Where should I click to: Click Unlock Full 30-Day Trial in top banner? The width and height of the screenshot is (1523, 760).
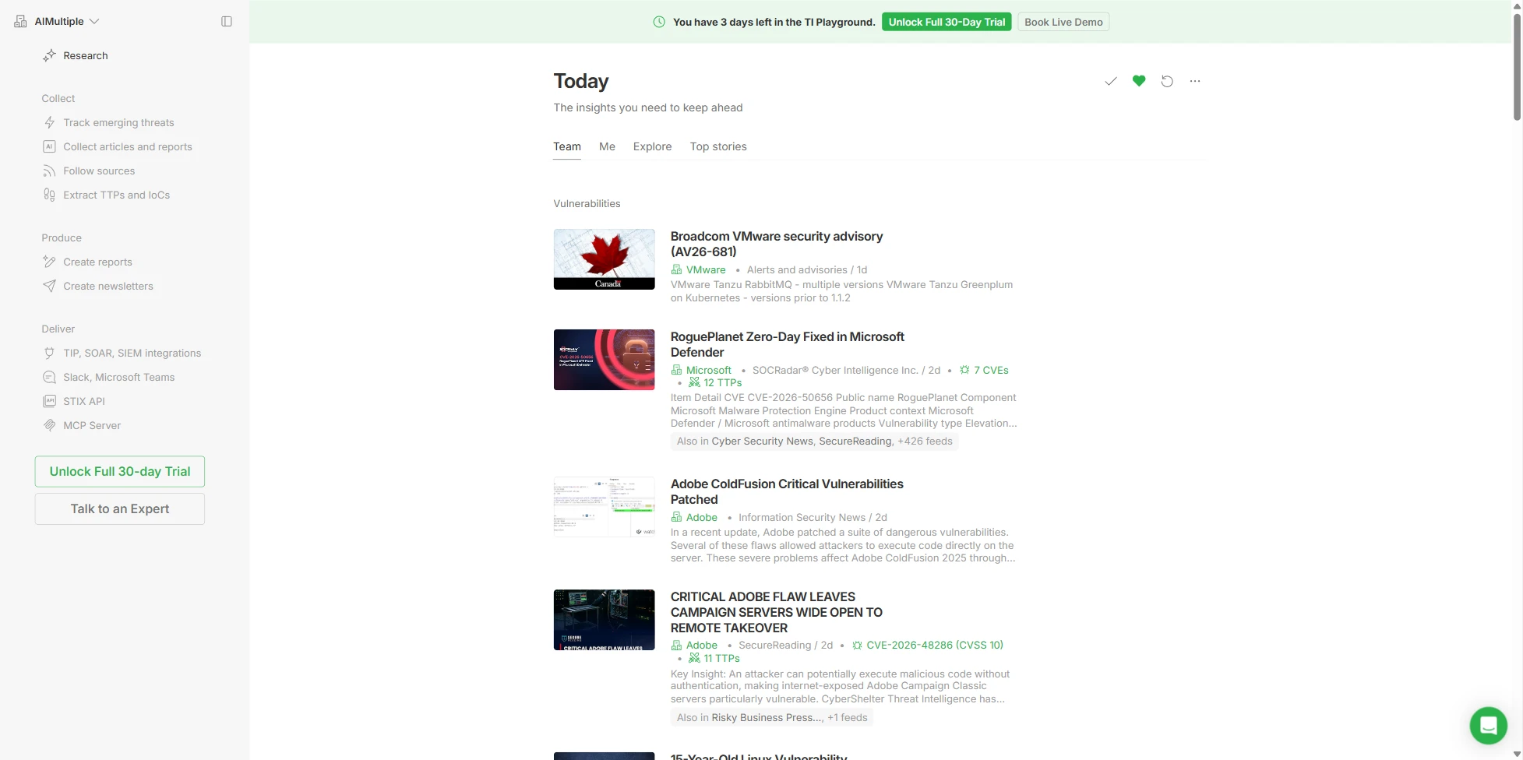(947, 22)
